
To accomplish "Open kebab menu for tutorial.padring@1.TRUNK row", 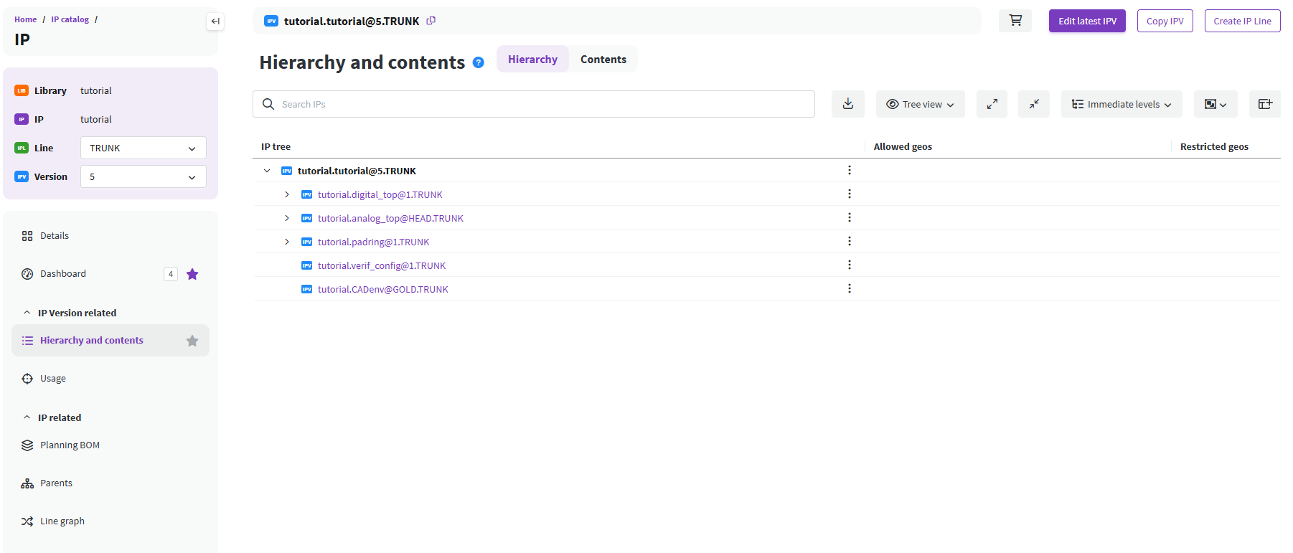I will [850, 242].
